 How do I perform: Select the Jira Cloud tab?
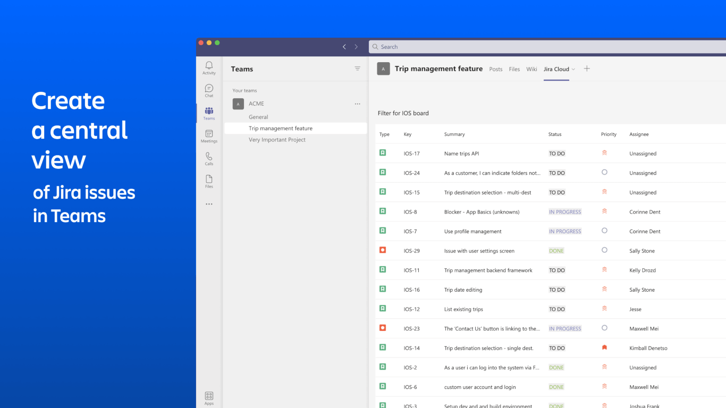click(556, 69)
